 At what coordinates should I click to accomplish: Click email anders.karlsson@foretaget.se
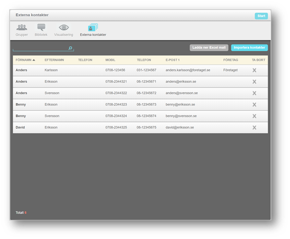coord(188,70)
